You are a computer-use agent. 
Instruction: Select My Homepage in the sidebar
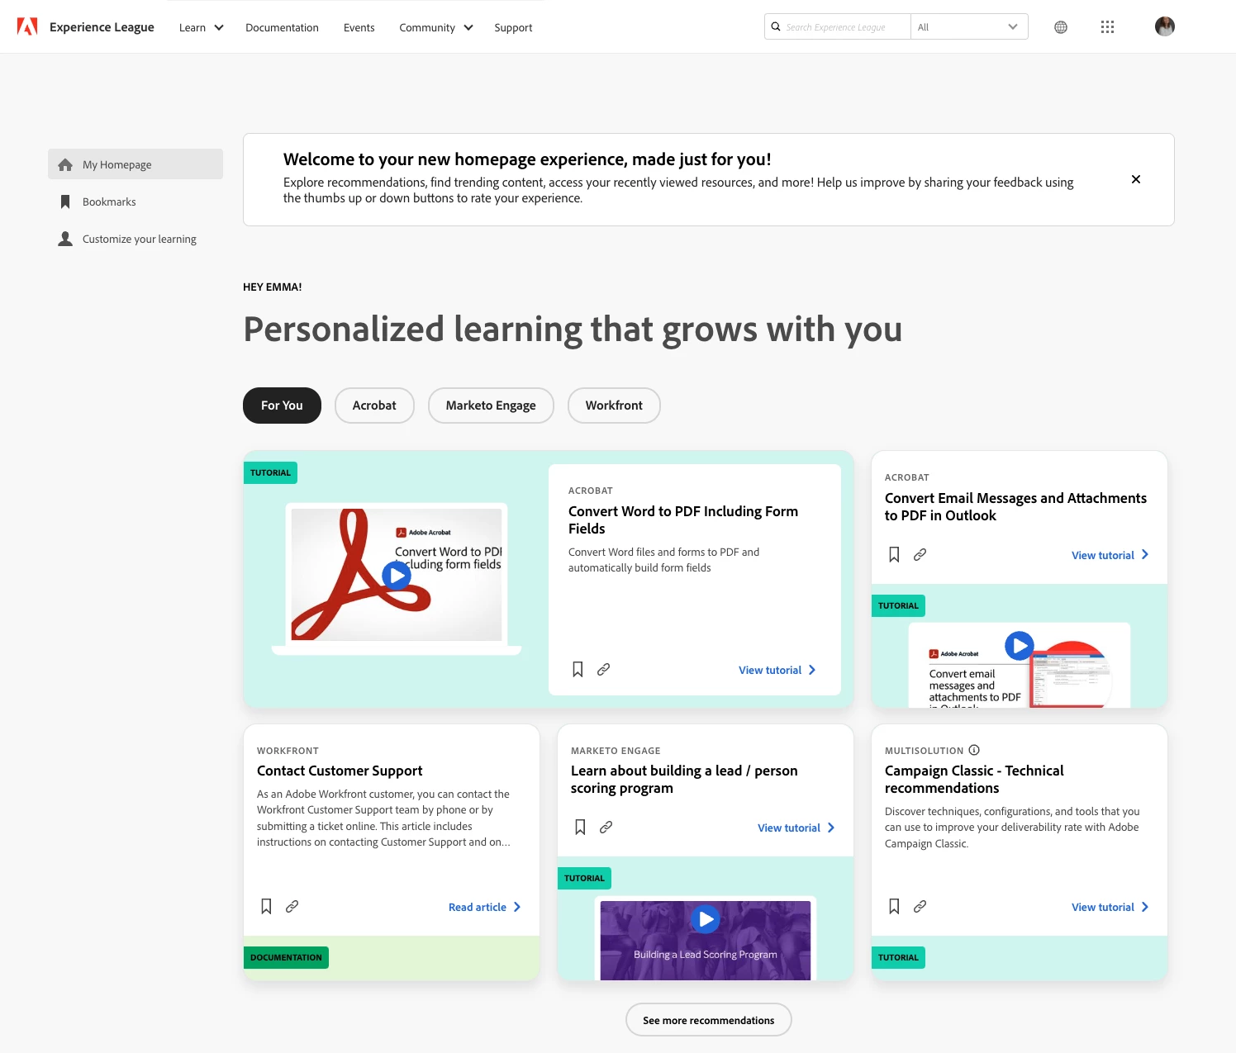[x=135, y=164]
